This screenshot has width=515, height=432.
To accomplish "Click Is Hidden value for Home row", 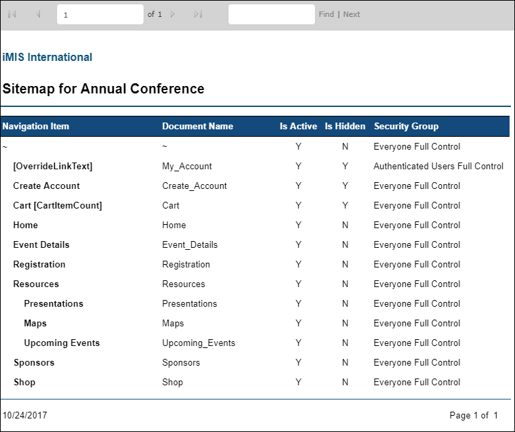I will coord(345,225).
